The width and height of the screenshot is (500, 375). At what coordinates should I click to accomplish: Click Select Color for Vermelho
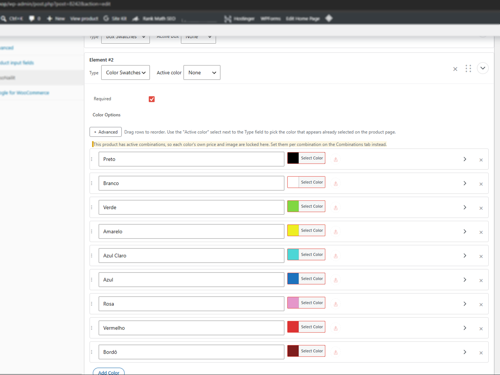[x=312, y=327]
